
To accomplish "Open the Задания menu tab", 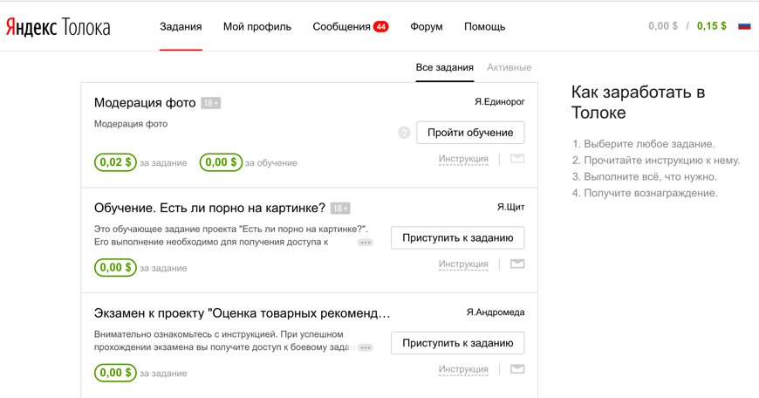I will [181, 27].
